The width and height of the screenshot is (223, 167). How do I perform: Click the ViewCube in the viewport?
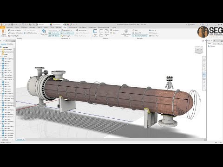click(x=199, y=50)
